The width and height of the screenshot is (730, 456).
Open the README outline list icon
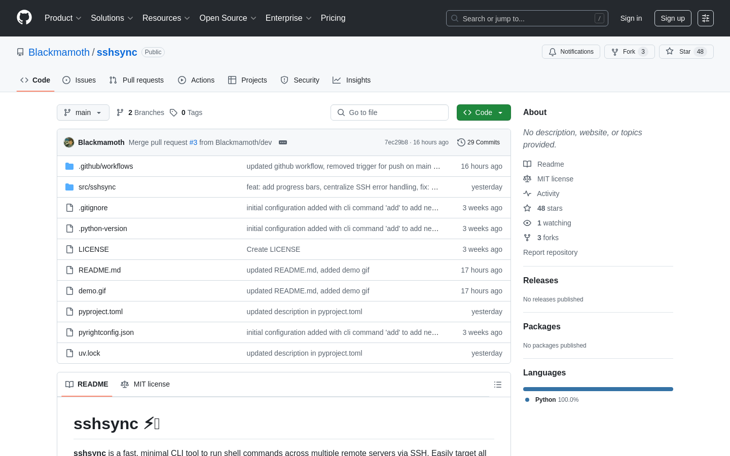pos(498,385)
